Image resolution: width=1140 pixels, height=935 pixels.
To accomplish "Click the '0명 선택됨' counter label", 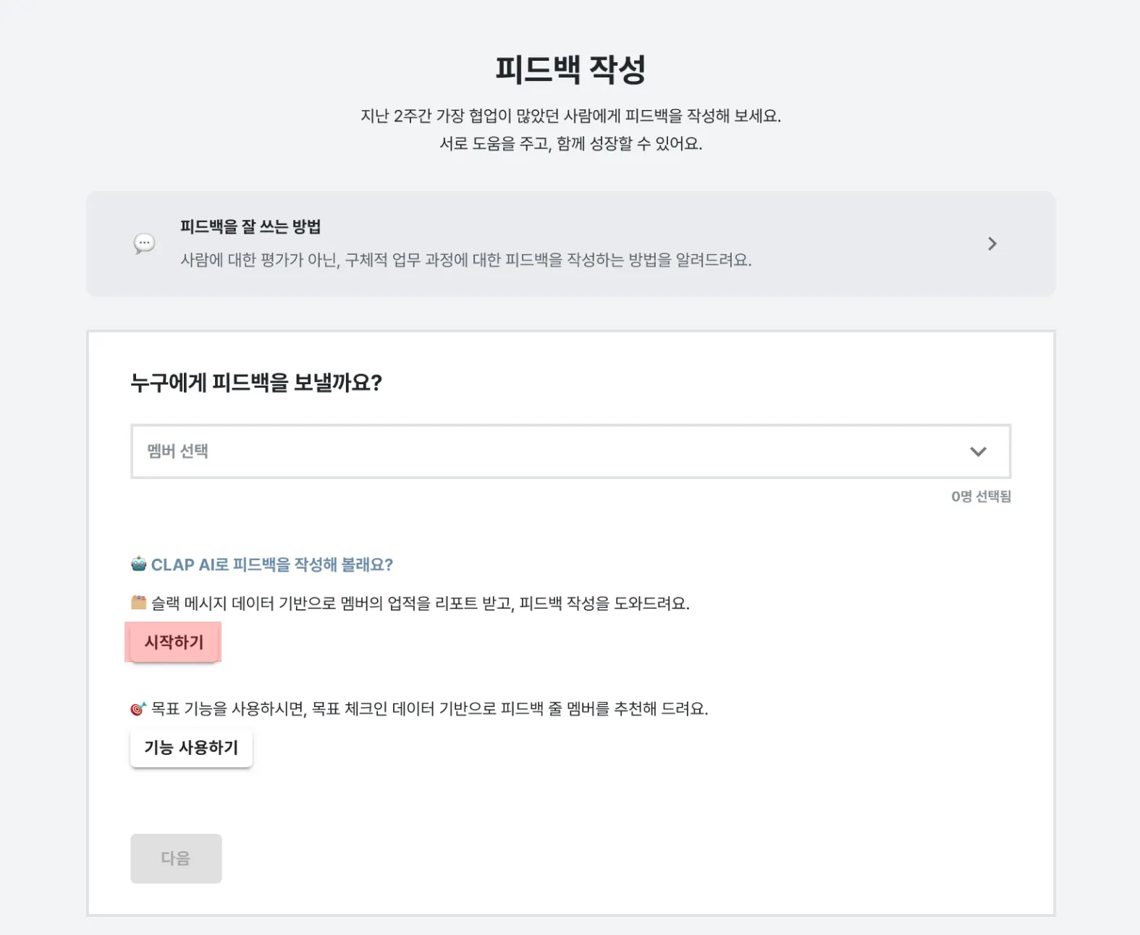I will tap(981, 496).
